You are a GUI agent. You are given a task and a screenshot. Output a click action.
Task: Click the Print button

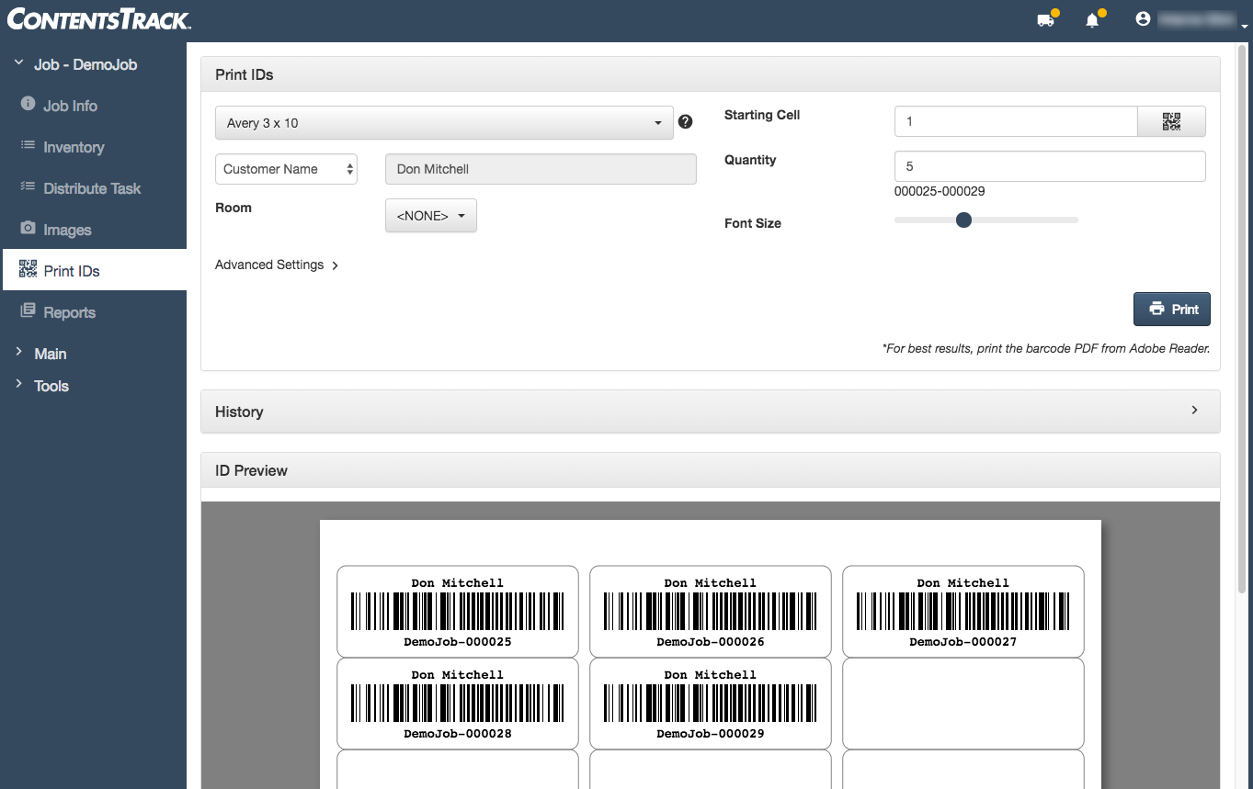[1172, 310]
